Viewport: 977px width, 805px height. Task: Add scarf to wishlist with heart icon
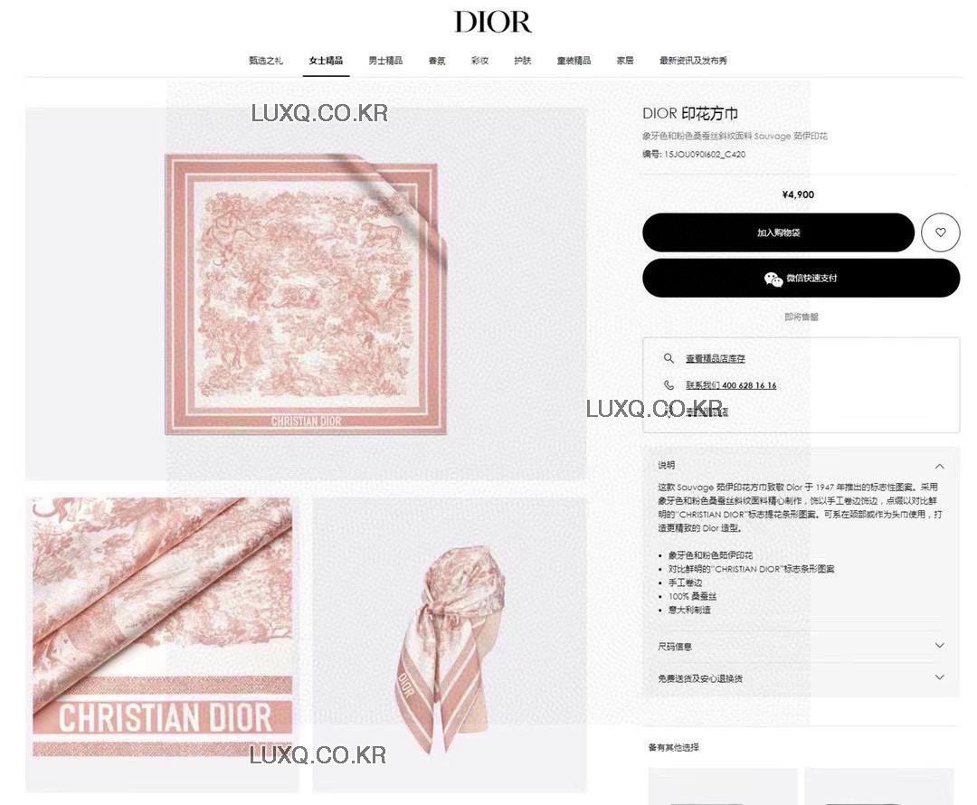[940, 232]
